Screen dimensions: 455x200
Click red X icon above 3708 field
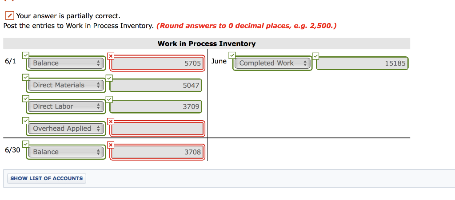tap(111, 145)
